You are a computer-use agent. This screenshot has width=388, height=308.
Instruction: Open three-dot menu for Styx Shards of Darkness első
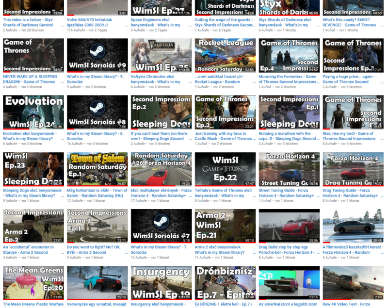(x=318, y=26)
